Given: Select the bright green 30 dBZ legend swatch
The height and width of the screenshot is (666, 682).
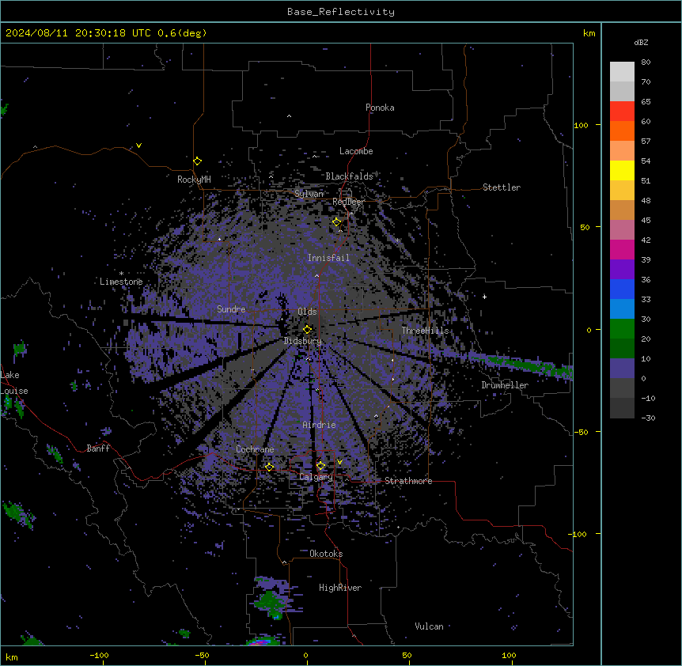Looking at the screenshot, I should click(x=622, y=329).
